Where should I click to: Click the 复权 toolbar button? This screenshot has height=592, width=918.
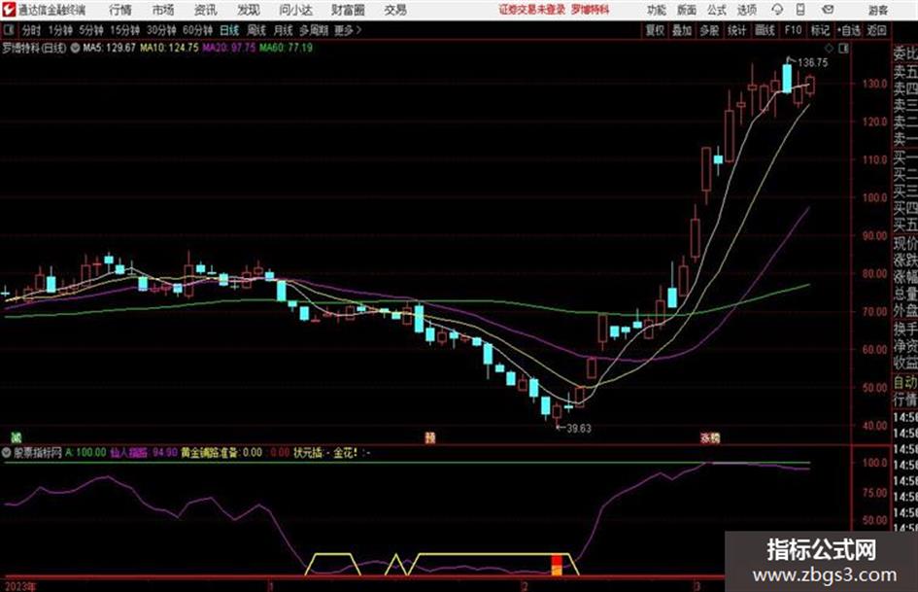[655, 30]
